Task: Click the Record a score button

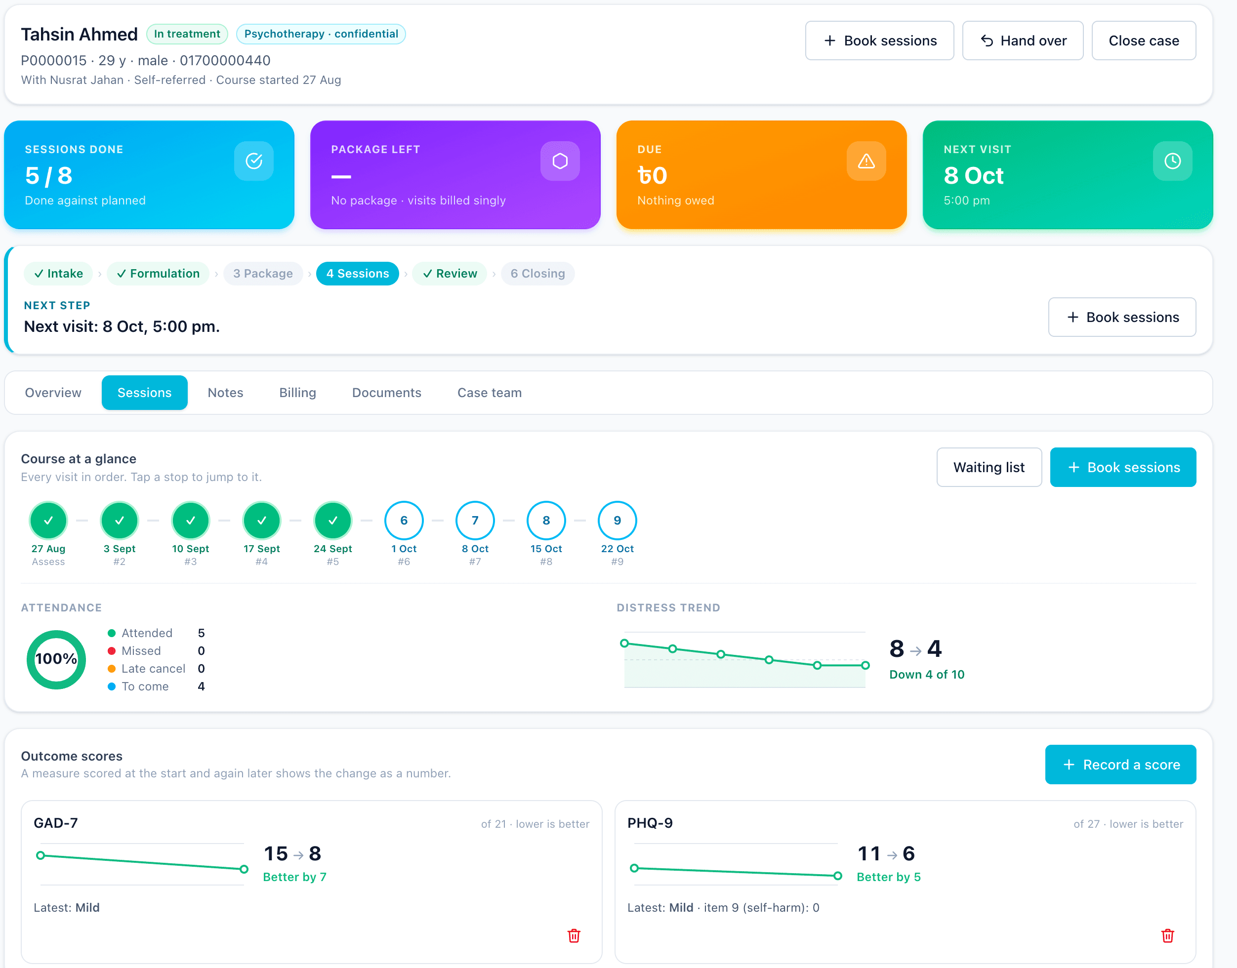Action: (x=1120, y=765)
